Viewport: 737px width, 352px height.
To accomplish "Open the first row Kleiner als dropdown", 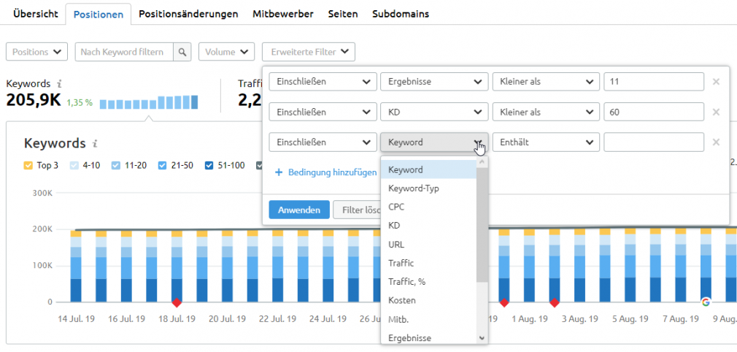I will pyautogui.click(x=546, y=82).
